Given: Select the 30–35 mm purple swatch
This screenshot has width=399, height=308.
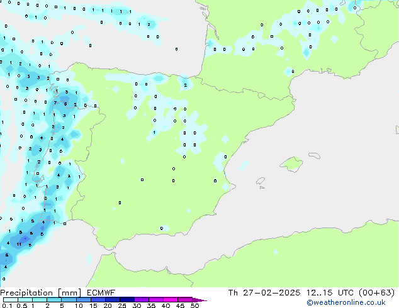Looking at the screenshot, I should [x=142, y=300].
